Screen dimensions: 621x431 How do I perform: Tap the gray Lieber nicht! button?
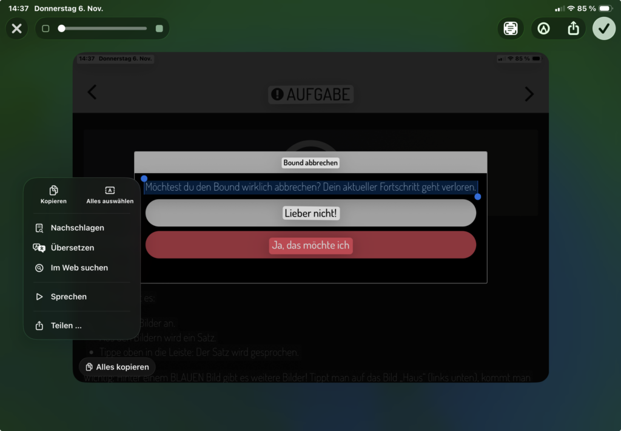(x=310, y=213)
